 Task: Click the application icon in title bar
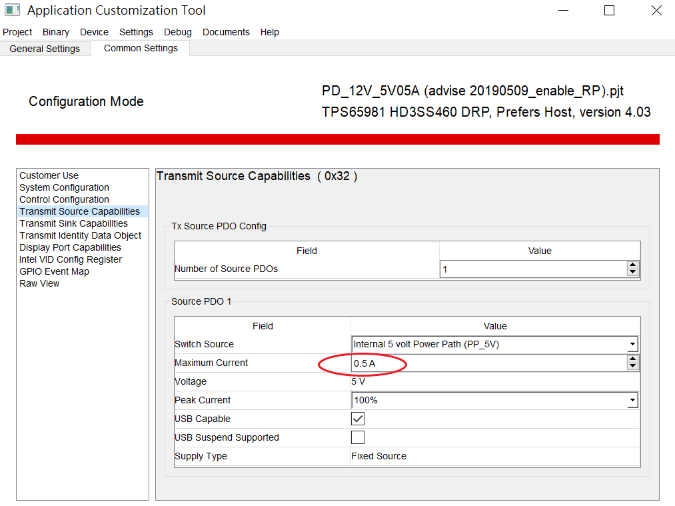point(12,10)
